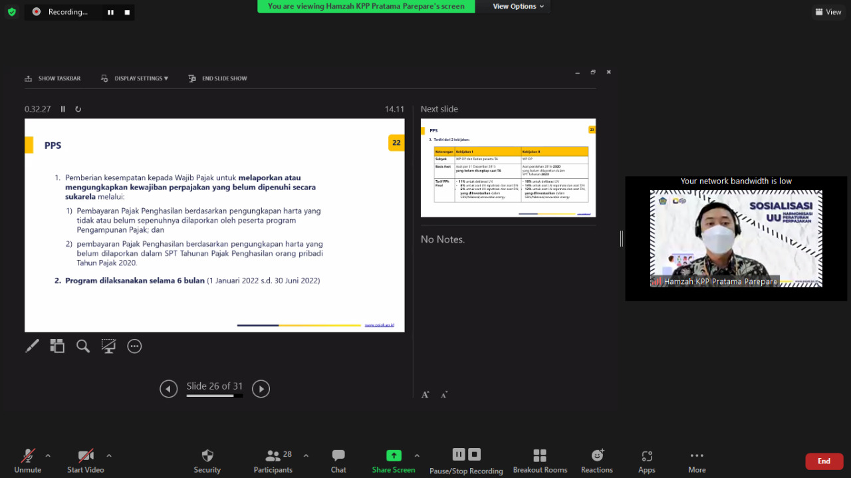Expand audio options arrow next to Unmute
This screenshot has height=478, width=851.
coord(48,455)
